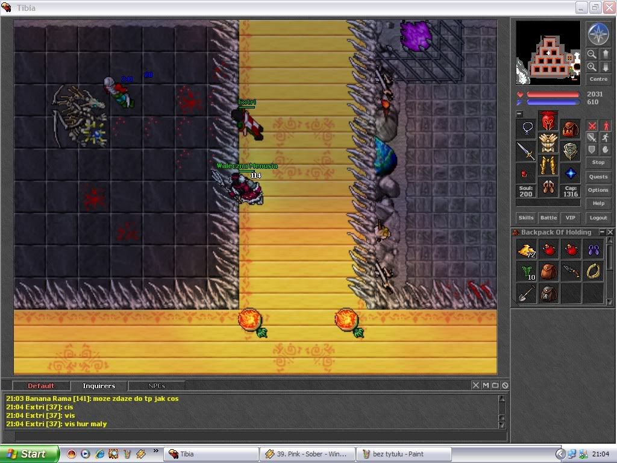The height and width of the screenshot is (463, 617).
Task: Select the red helmet in the head slot
Action: [548, 121]
